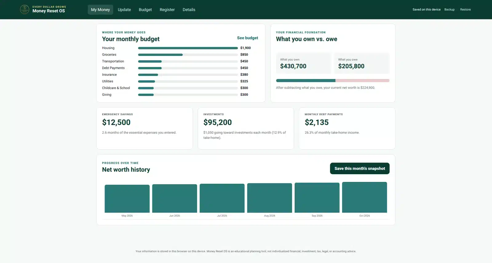
Task: Open the My Money tab
Action: coord(100,10)
